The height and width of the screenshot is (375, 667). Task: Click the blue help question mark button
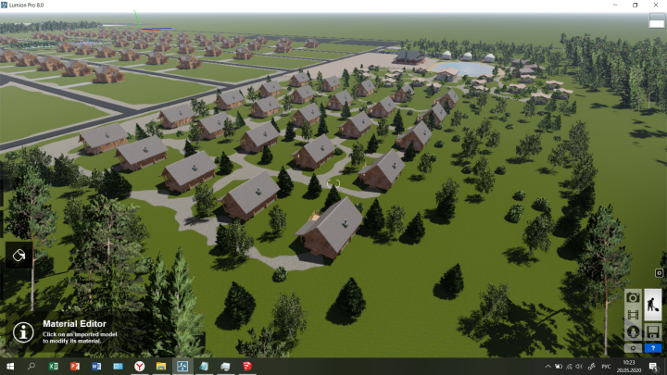[x=653, y=348]
